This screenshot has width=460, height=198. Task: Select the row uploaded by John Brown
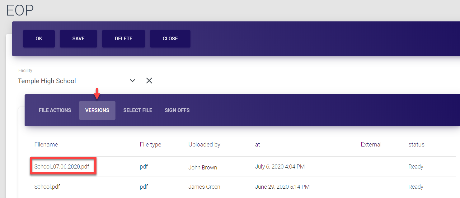point(203,167)
